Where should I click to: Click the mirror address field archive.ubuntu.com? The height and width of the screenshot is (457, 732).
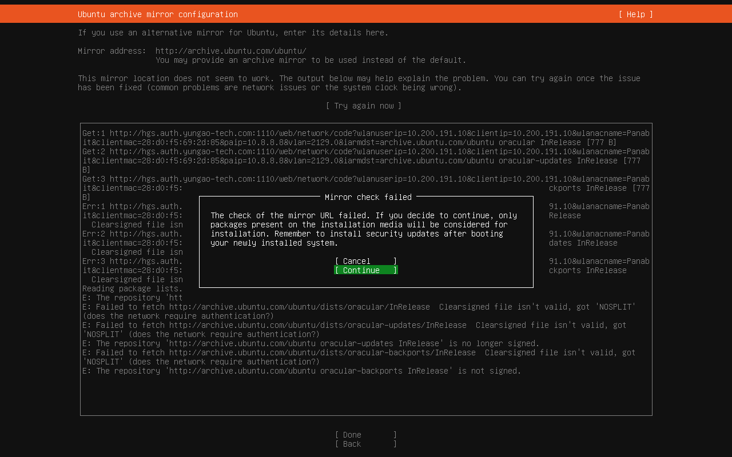(231, 51)
